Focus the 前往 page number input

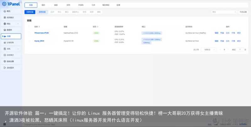[240, 50]
